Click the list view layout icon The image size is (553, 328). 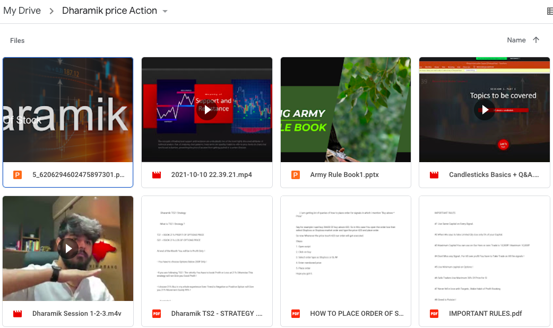tap(549, 11)
